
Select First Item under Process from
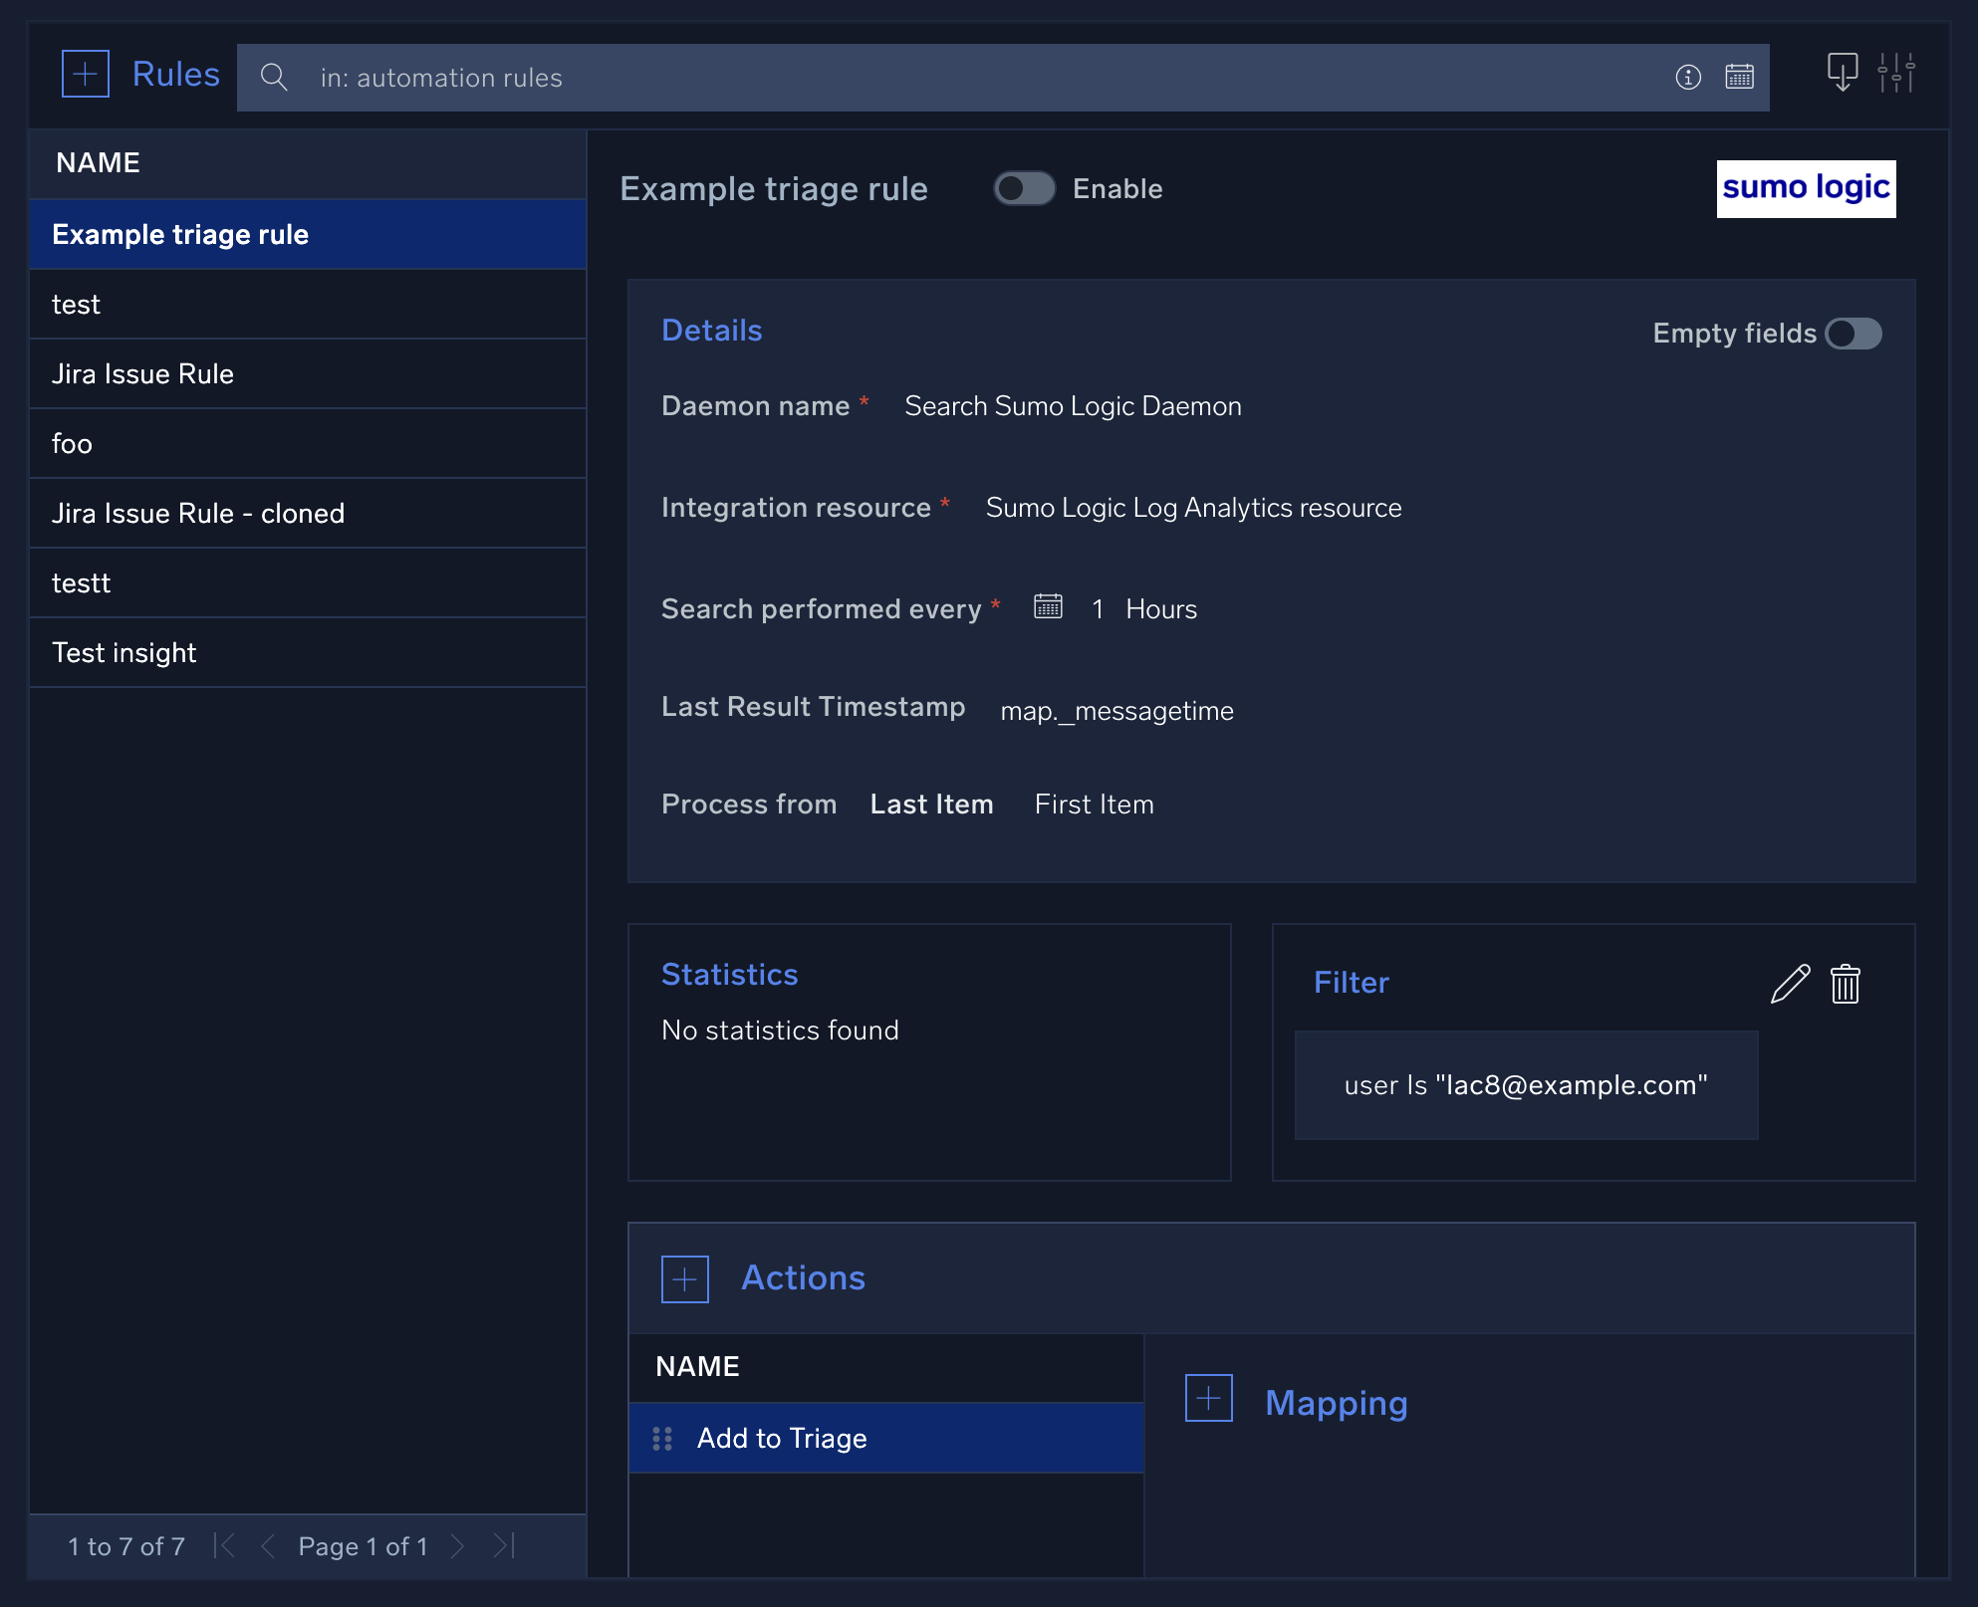pyautogui.click(x=1093, y=804)
